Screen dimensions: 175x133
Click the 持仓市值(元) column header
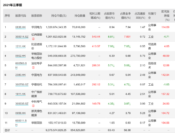click(x=59, y=15)
